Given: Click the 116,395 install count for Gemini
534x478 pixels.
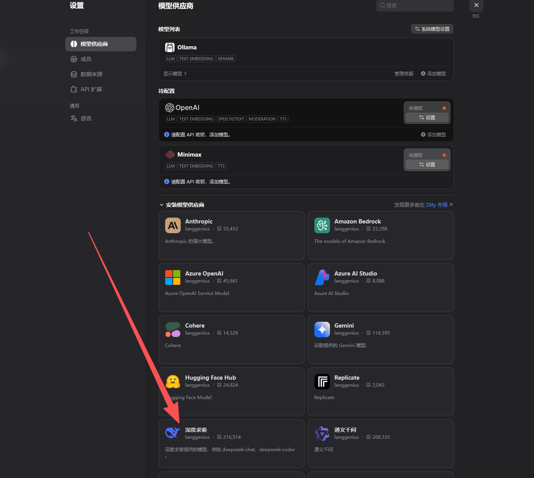Looking at the screenshot, I should click(381, 333).
